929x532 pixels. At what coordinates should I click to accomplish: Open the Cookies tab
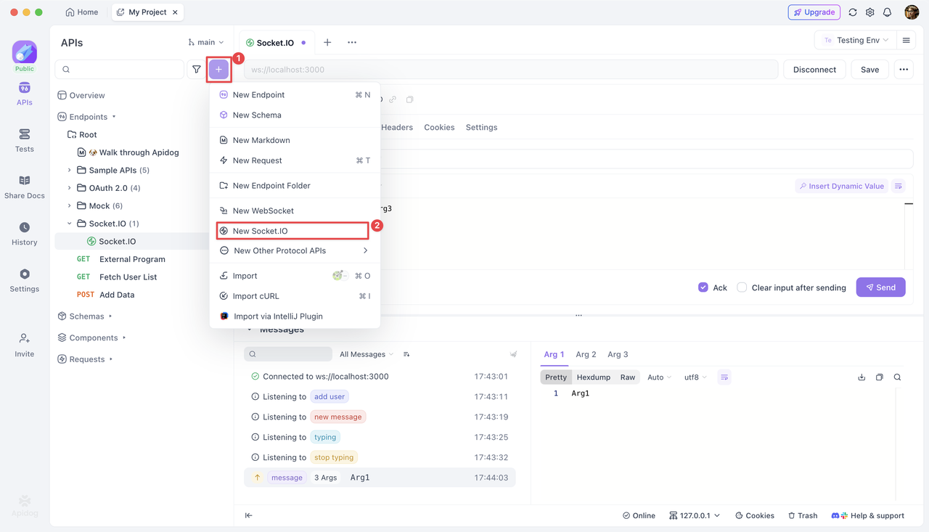(439, 127)
